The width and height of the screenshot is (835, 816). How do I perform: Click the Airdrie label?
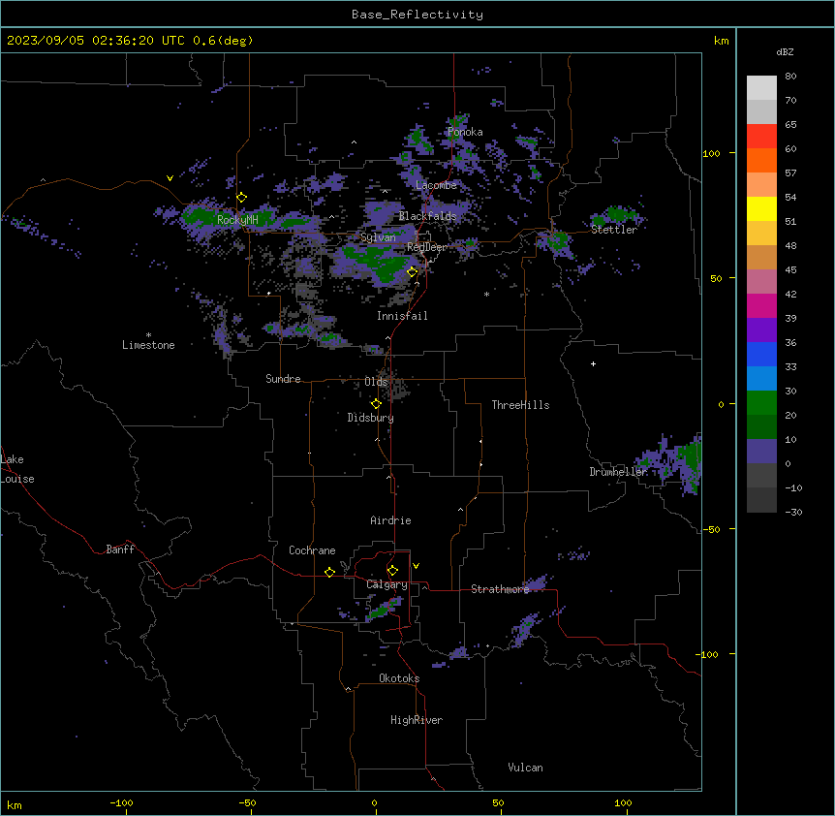[390, 520]
